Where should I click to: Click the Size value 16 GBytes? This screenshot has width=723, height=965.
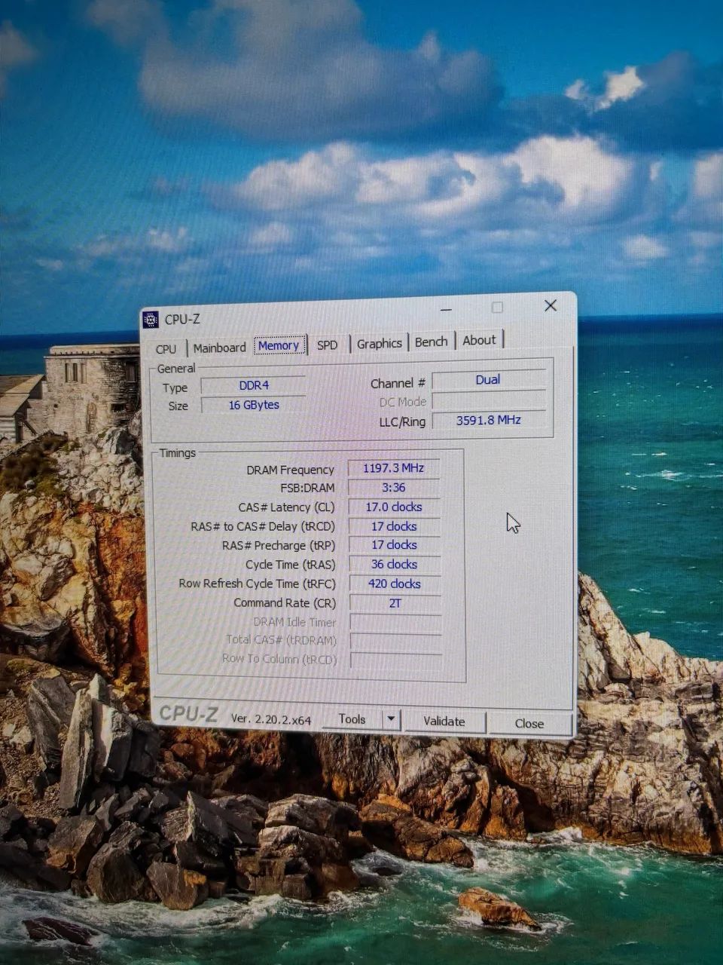coord(254,405)
